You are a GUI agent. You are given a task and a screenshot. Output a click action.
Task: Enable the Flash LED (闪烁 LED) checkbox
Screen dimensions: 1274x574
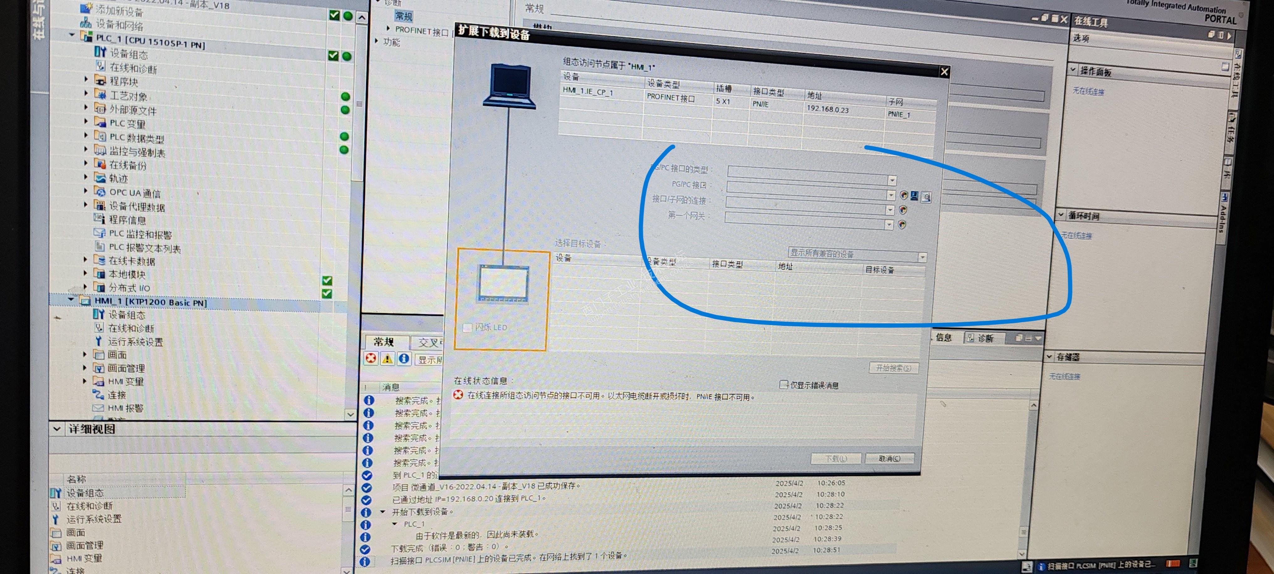click(x=467, y=327)
